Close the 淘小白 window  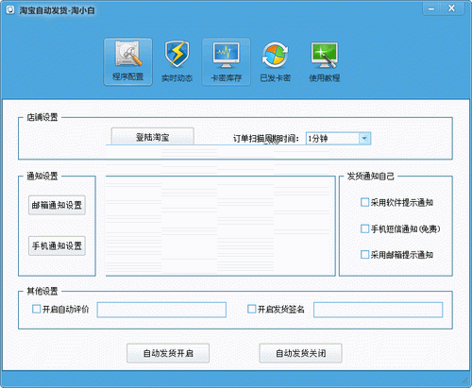pos(451,8)
